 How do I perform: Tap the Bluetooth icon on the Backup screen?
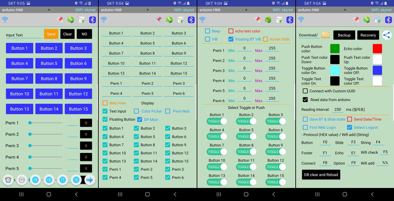pyautogui.click(x=388, y=20)
